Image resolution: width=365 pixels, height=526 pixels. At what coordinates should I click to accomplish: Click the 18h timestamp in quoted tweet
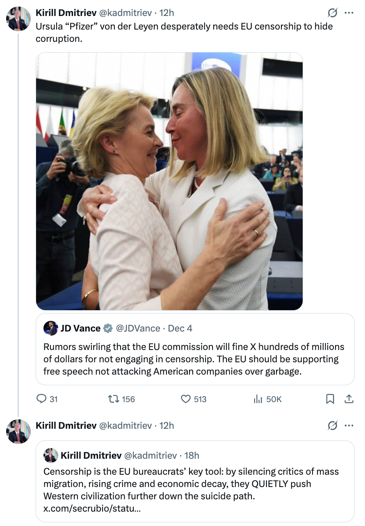tap(192, 455)
